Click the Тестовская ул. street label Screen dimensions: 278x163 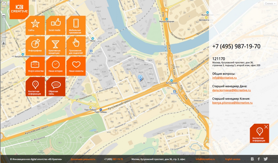click(178, 36)
